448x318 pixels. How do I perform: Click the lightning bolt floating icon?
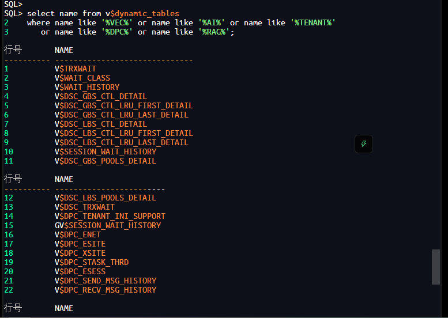click(x=363, y=144)
